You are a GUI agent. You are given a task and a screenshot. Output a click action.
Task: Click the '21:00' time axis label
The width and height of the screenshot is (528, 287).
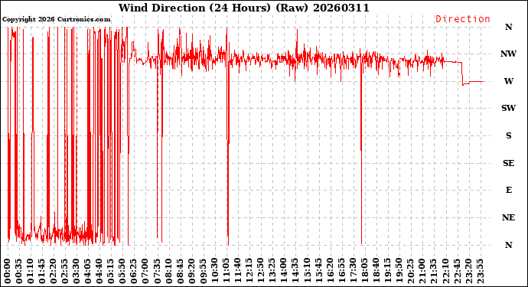tap(422, 272)
